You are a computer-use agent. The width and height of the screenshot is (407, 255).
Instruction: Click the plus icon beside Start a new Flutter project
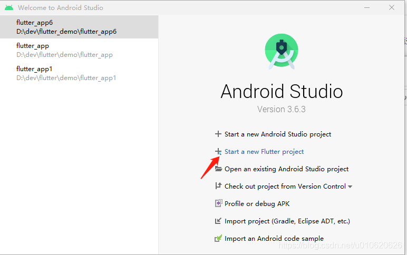[218, 151]
